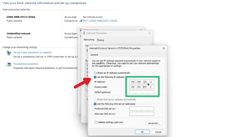Screen dimensions: 227x137
Task: Open Wi-Fi (ZONG MBB-E5573-DDA4) connection link
Action: [x=100, y=21]
